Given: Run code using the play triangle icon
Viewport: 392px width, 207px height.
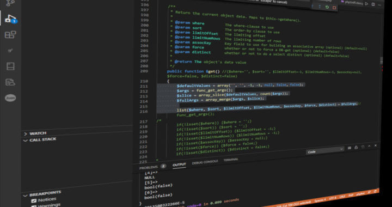Looking at the screenshot, I should coord(367,4).
